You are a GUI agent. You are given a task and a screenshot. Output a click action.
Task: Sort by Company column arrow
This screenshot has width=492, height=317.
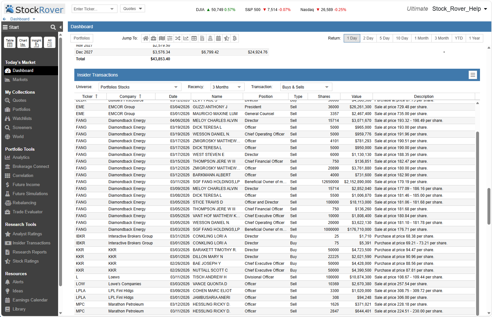140,96
